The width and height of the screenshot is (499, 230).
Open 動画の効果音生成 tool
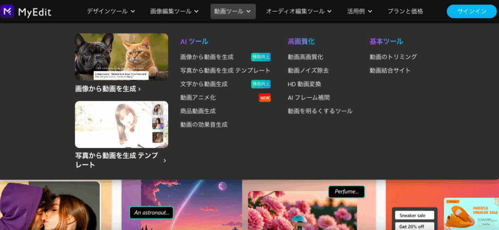(x=204, y=125)
